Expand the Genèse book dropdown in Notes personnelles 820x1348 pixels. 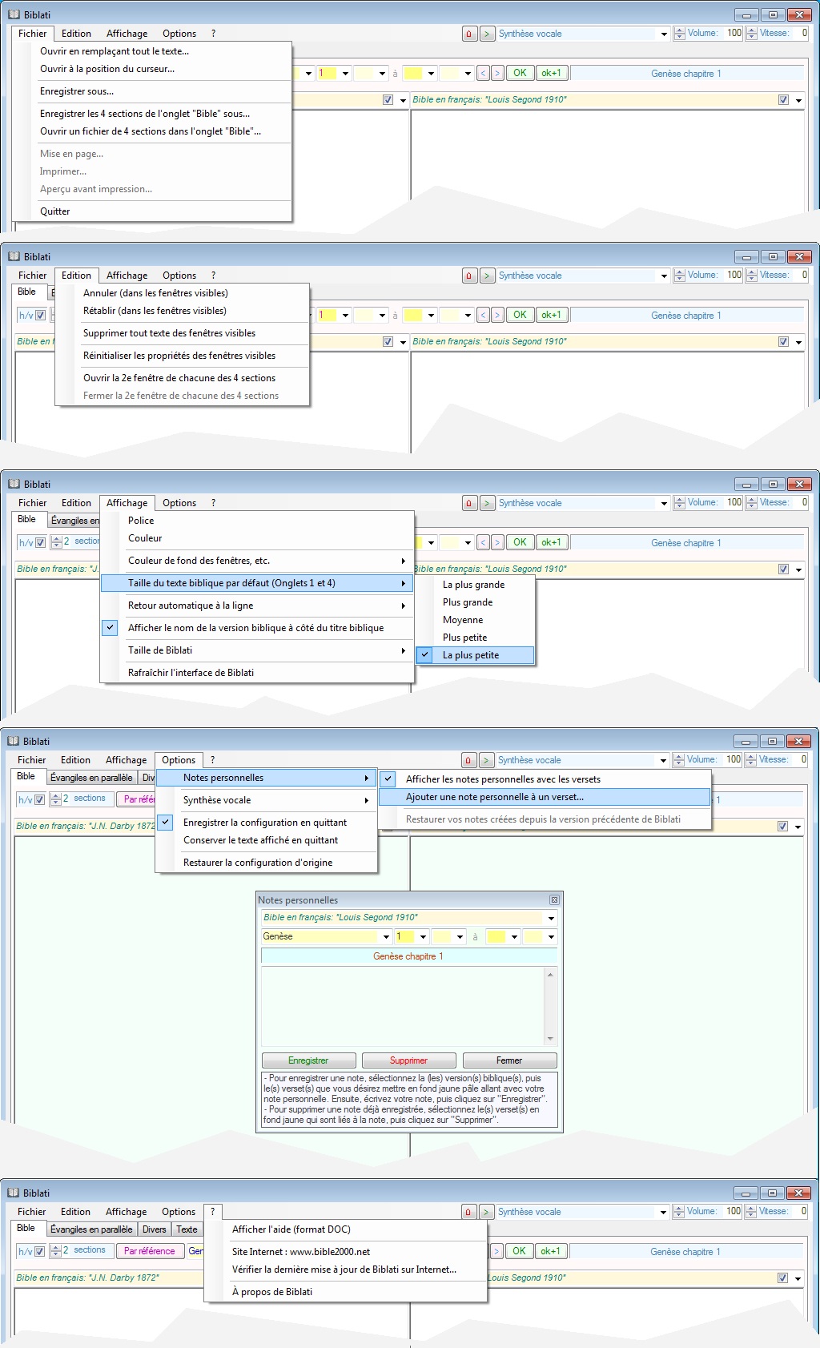(386, 937)
